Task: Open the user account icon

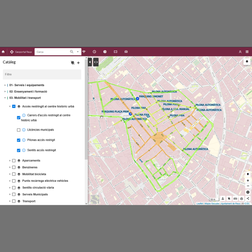Action: click(240, 52)
